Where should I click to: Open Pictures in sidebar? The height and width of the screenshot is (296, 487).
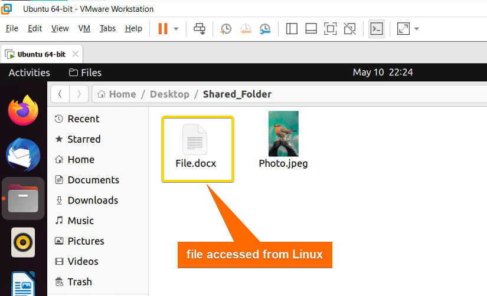coord(98,241)
